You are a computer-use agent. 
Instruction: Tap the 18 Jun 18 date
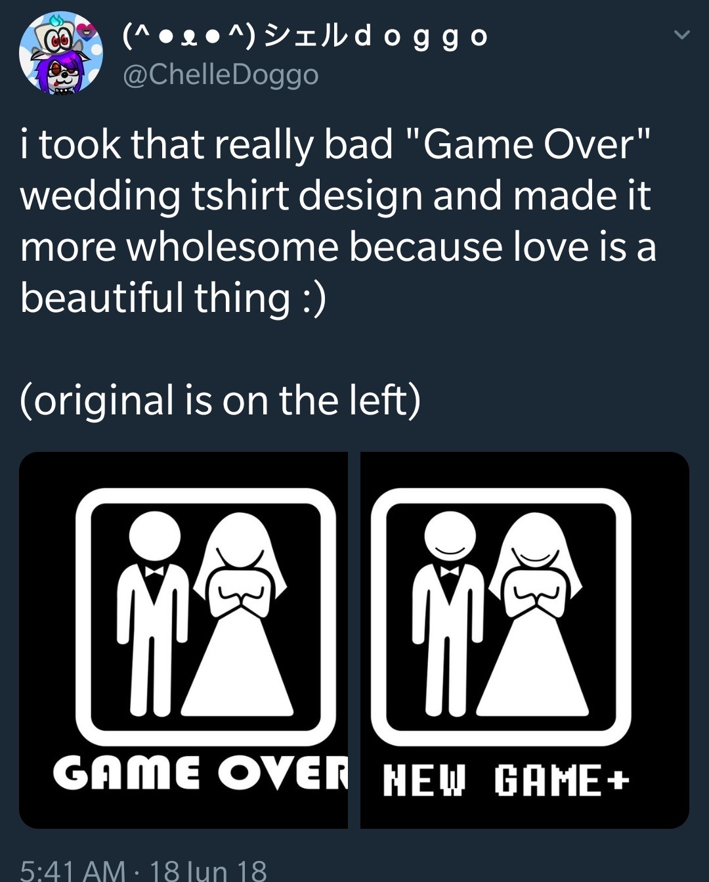click(208, 870)
